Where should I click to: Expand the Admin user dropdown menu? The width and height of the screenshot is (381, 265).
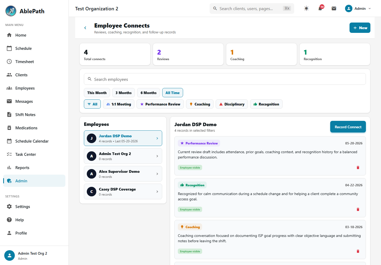(358, 8)
